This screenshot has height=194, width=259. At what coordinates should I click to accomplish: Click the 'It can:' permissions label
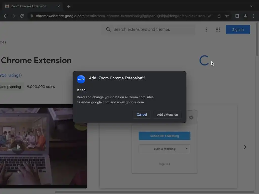point(82,90)
